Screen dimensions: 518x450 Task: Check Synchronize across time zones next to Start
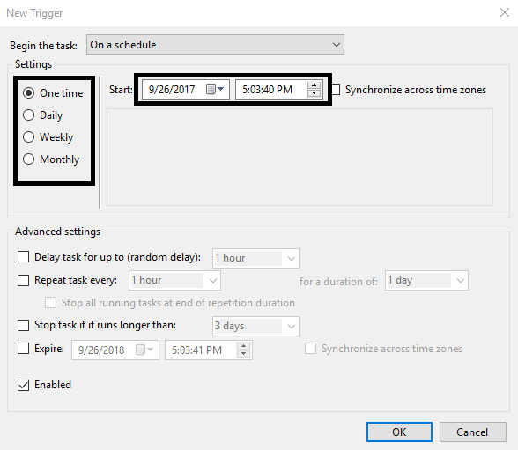click(336, 90)
